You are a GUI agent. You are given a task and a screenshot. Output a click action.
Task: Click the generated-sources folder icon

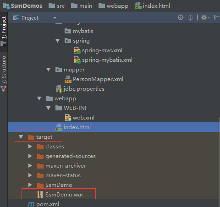[40, 156]
